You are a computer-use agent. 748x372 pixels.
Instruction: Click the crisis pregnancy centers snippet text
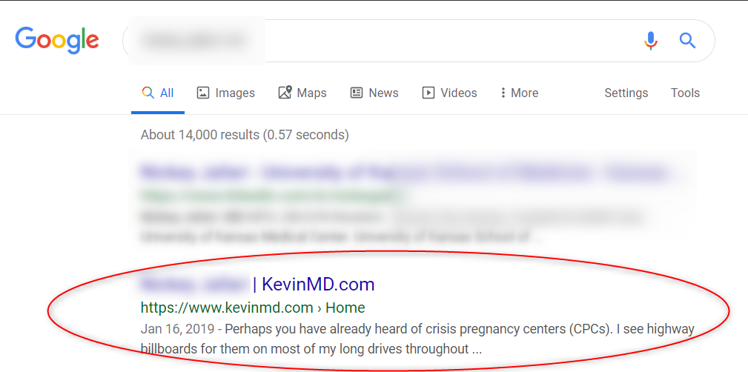coord(417,339)
